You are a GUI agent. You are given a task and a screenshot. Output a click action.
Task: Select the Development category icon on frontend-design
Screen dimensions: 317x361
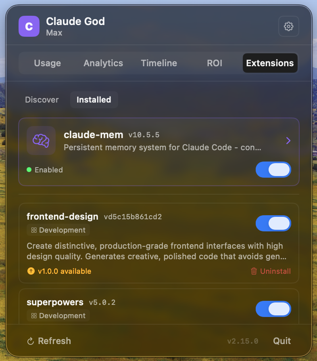34,230
